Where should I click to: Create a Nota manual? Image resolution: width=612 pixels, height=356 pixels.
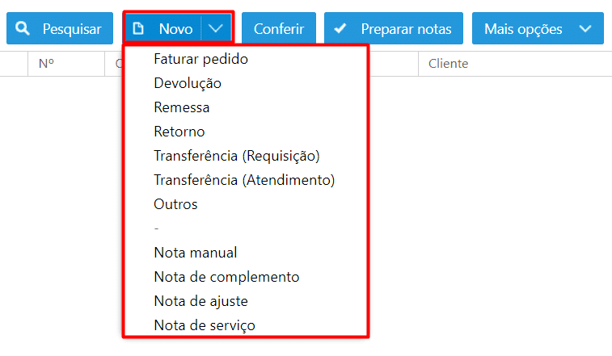(x=196, y=253)
